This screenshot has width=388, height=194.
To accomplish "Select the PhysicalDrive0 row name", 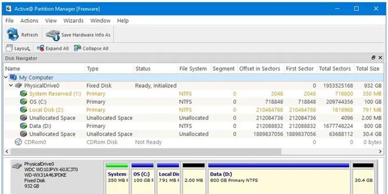I will (x=41, y=85).
